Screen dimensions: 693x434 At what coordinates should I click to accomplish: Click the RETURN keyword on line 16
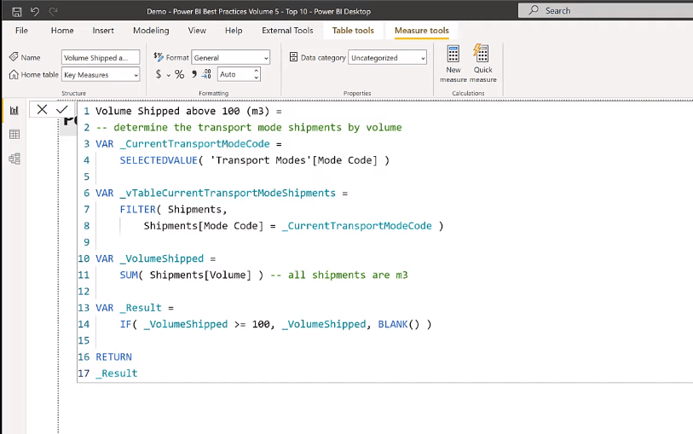coord(113,356)
